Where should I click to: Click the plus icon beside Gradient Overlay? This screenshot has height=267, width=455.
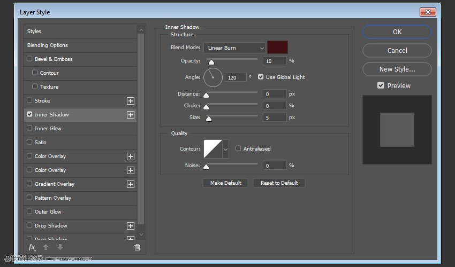tap(130, 184)
